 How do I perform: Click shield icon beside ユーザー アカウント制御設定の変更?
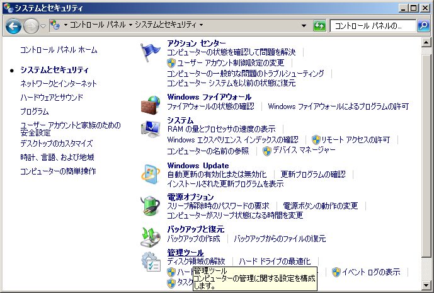(171, 63)
